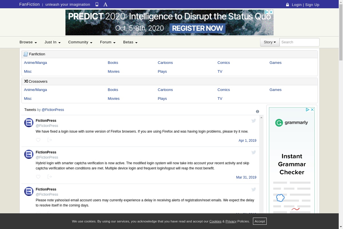Open Crossovers Movies category
Image resolution: width=343 pixels, height=229 pixels.
click(113, 99)
